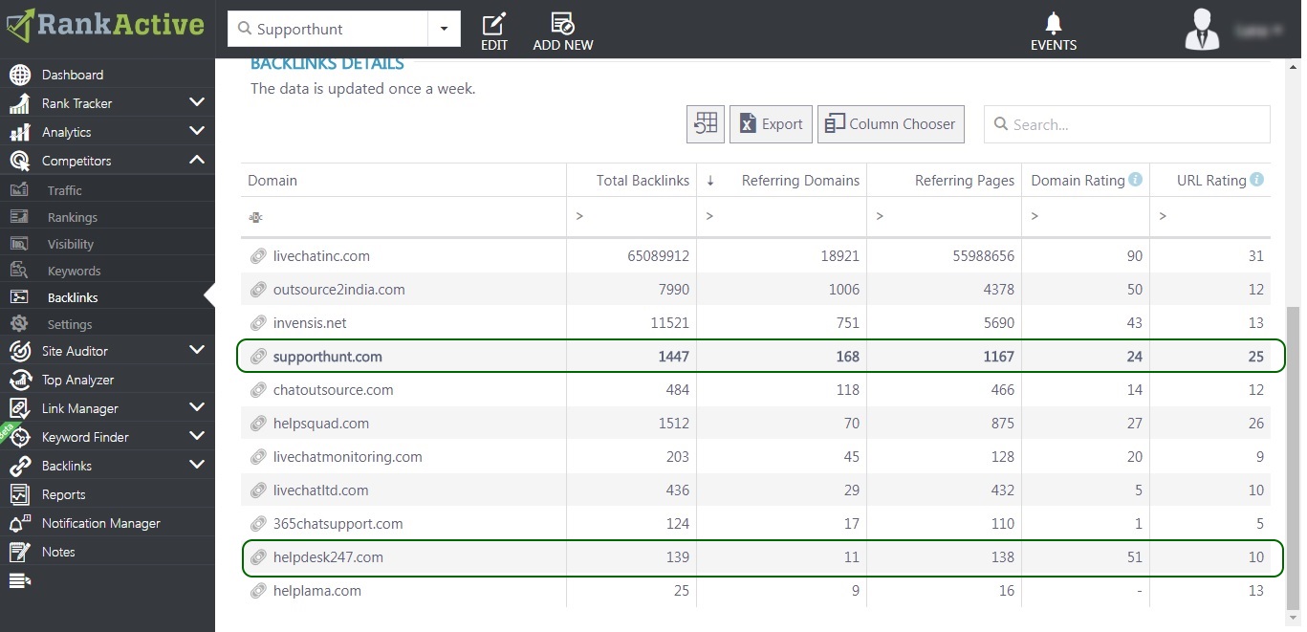This screenshot has width=1307, height=632.
Task: Expand the Keyword Finder menu chevron
Action: pyautogui.click(x=197, y=436)
